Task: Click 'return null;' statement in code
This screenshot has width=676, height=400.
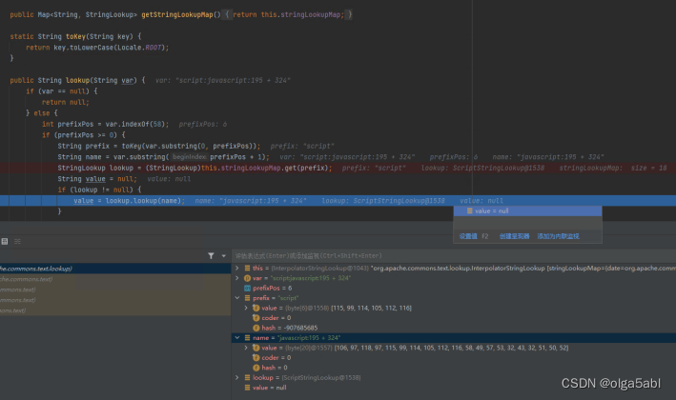Action: (x=66, y=102)
